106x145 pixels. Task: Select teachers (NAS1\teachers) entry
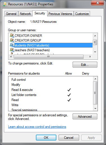coord(32,50)
